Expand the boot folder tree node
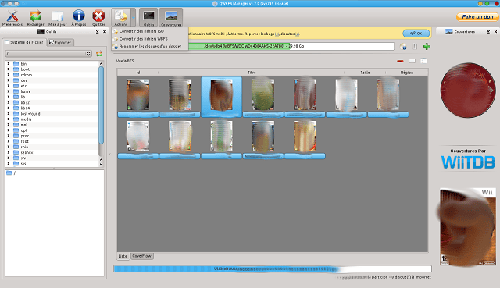Screen dimensions: 500x288 click(9, 69)
